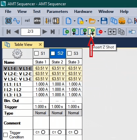This screenshot has height=140, width=137.
Task: Select the abs absolute mode icon
Action: 37,21
